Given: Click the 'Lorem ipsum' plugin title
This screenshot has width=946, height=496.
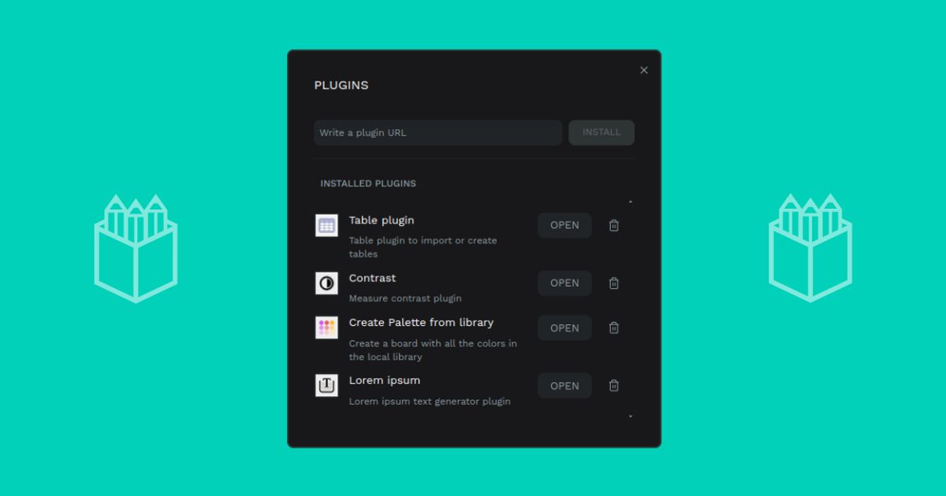Looking at the screenshot, I should tap(385, 380).
